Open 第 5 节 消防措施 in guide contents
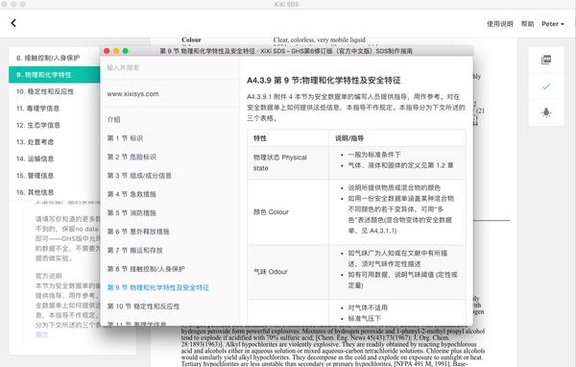The width and height of the screenshot is (576, 367). coord(132,213)
